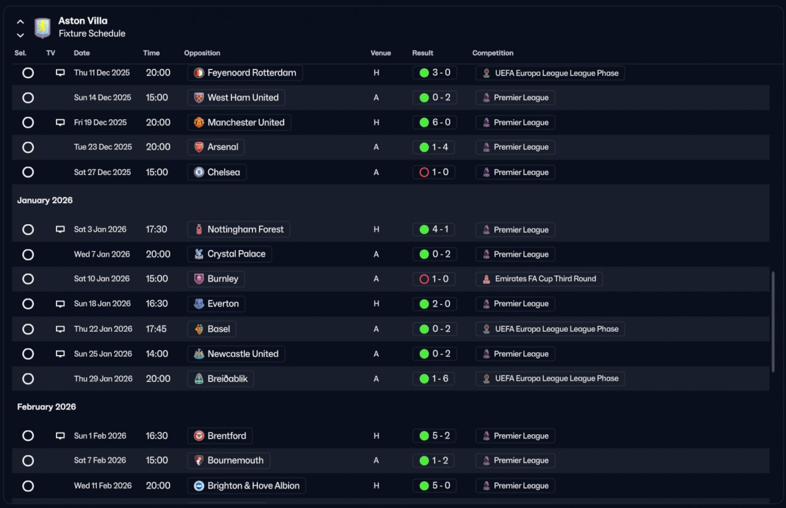Collapse the January 2026 fixtures group
The image size is (786, 508).
click(45, 200)
